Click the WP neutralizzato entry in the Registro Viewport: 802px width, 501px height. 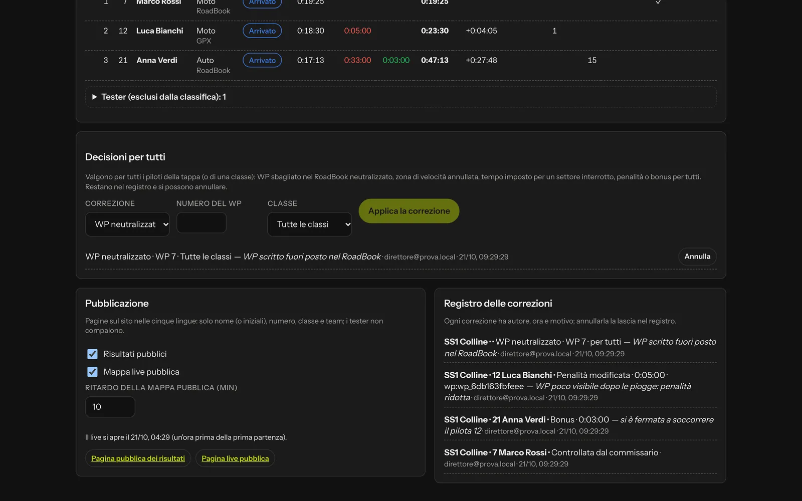(x=580, y=347)
